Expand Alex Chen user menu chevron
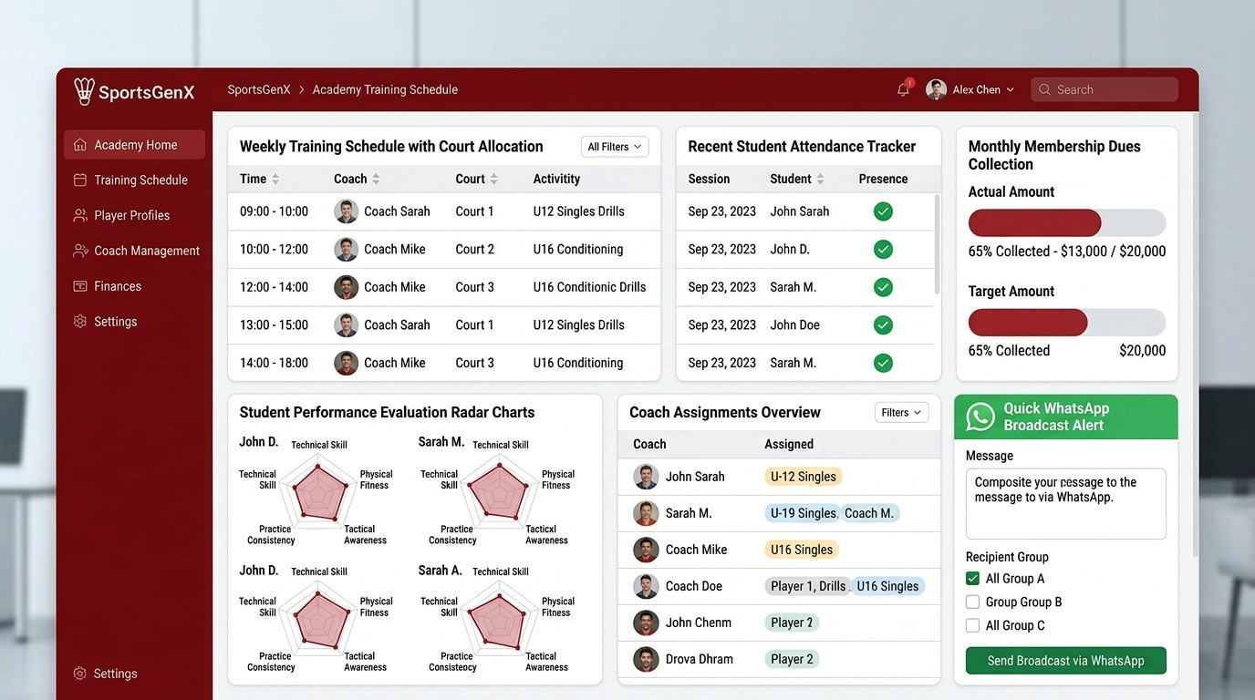 click(1010, 90)
